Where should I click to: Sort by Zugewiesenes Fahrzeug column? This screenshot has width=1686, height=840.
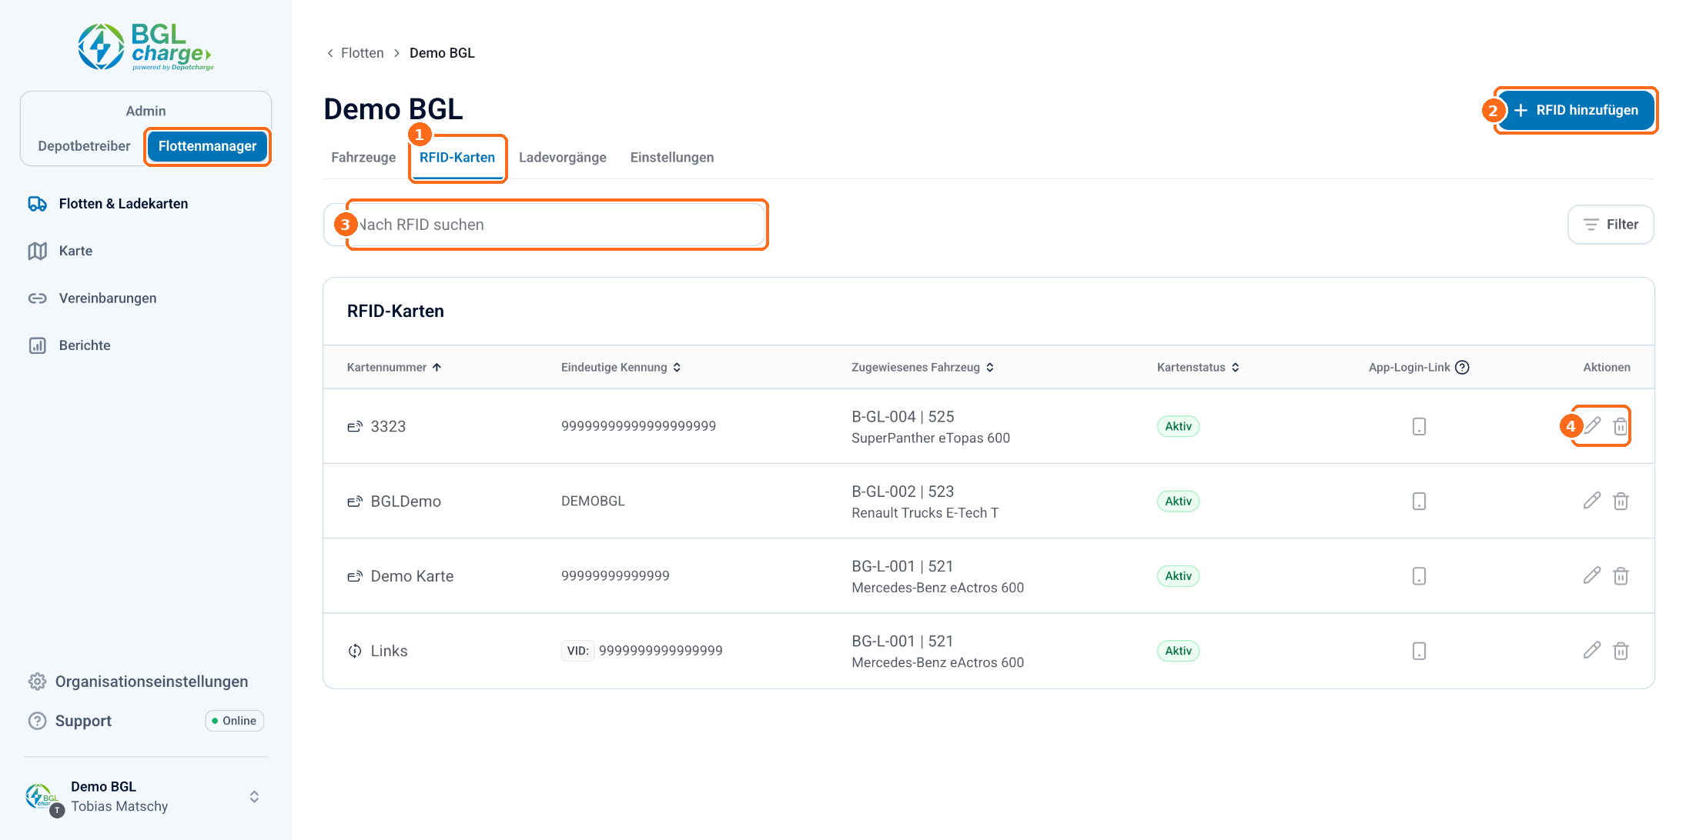[922, 367]
